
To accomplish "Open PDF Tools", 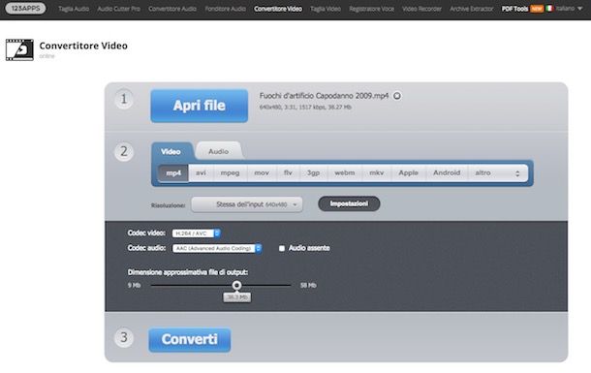I will (514, 9).
